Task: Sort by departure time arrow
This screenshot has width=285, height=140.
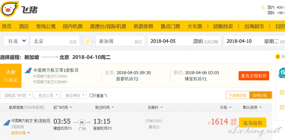Action: 71,107
